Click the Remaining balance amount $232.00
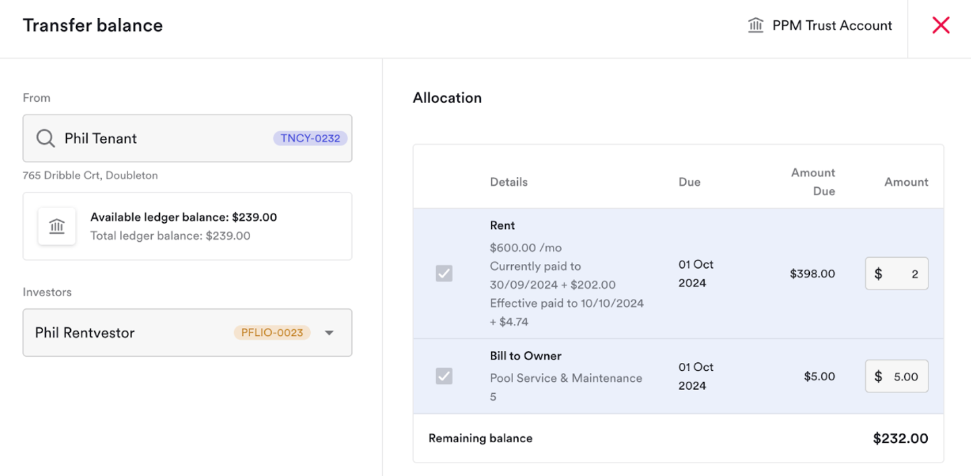 [x=900, y=438]
